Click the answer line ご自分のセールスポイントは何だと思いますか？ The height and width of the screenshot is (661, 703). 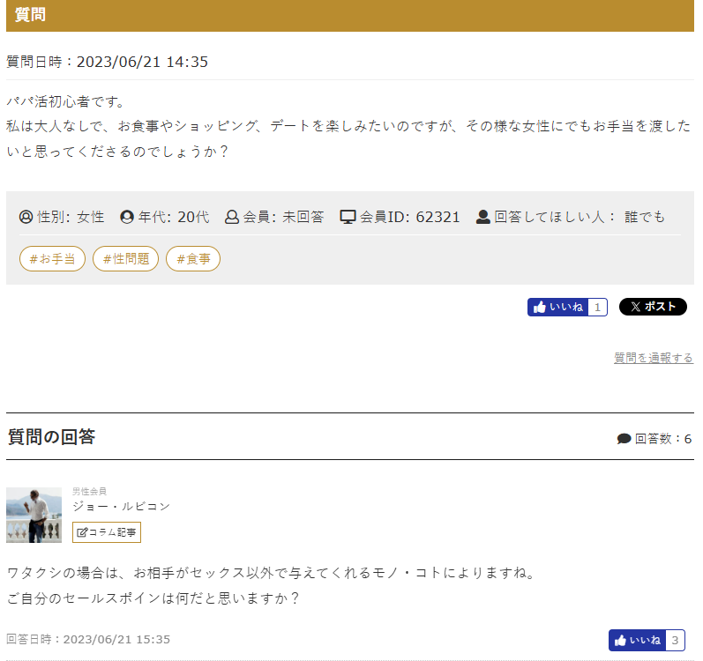click(x=153, y=598)
